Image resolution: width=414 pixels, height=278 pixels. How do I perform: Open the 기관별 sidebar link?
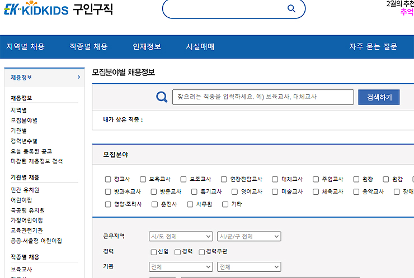click(18, 131)
